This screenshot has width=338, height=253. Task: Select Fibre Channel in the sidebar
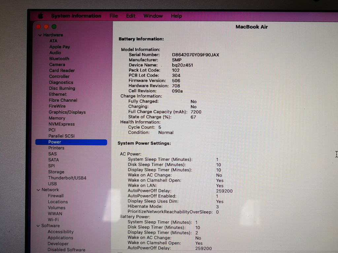(63, 100)
